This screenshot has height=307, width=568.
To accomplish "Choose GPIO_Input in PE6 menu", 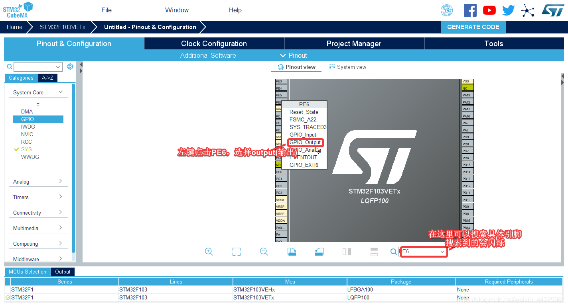I will pyautogui.click(x=304, y=135).
